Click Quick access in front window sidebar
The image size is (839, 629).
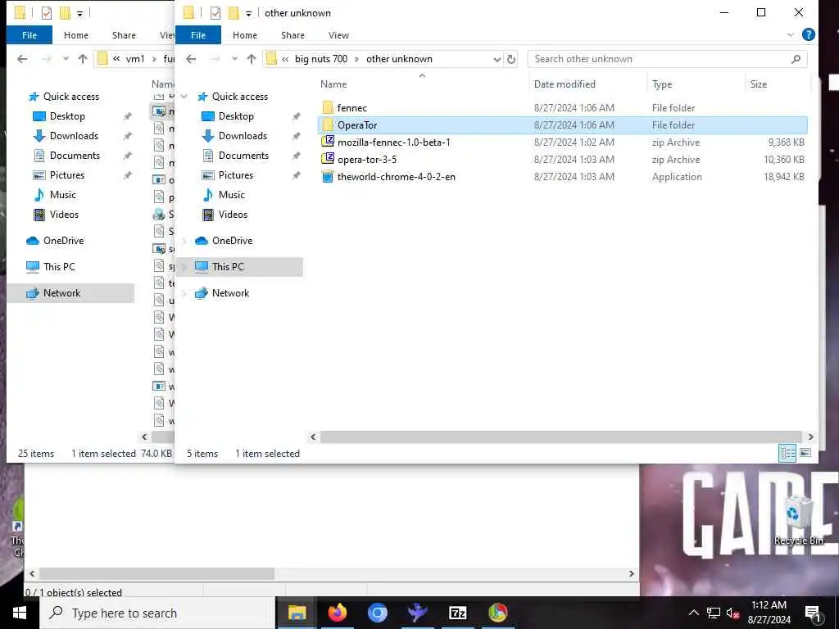pos(239,97)
